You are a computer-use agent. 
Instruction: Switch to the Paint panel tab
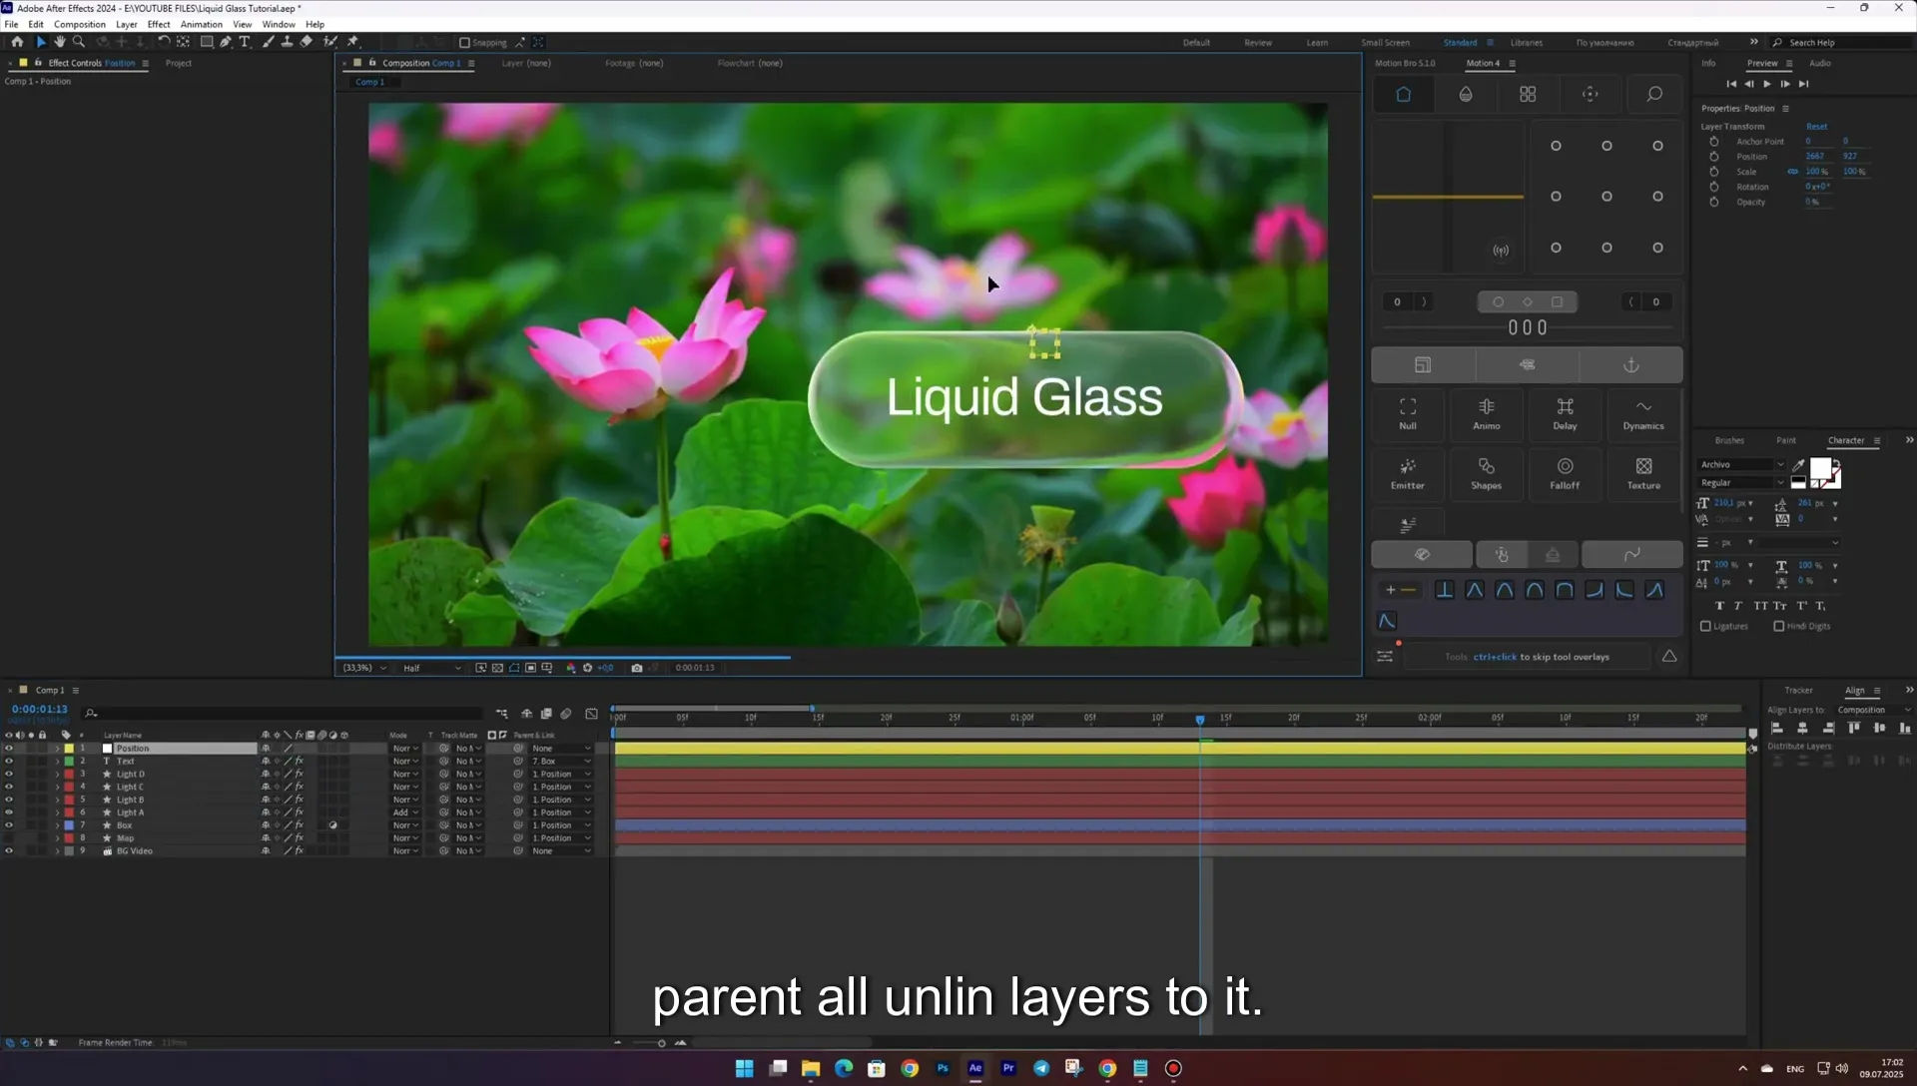tap(1785, 440)
